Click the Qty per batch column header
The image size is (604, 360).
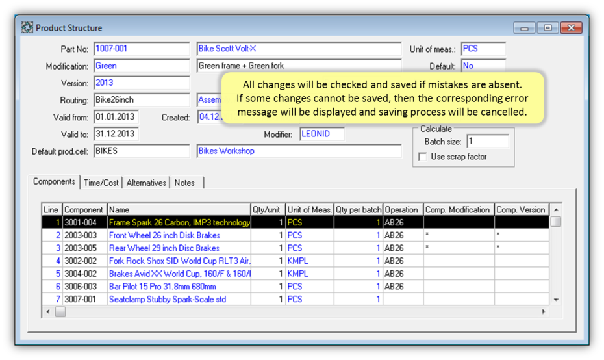(358, 210)
